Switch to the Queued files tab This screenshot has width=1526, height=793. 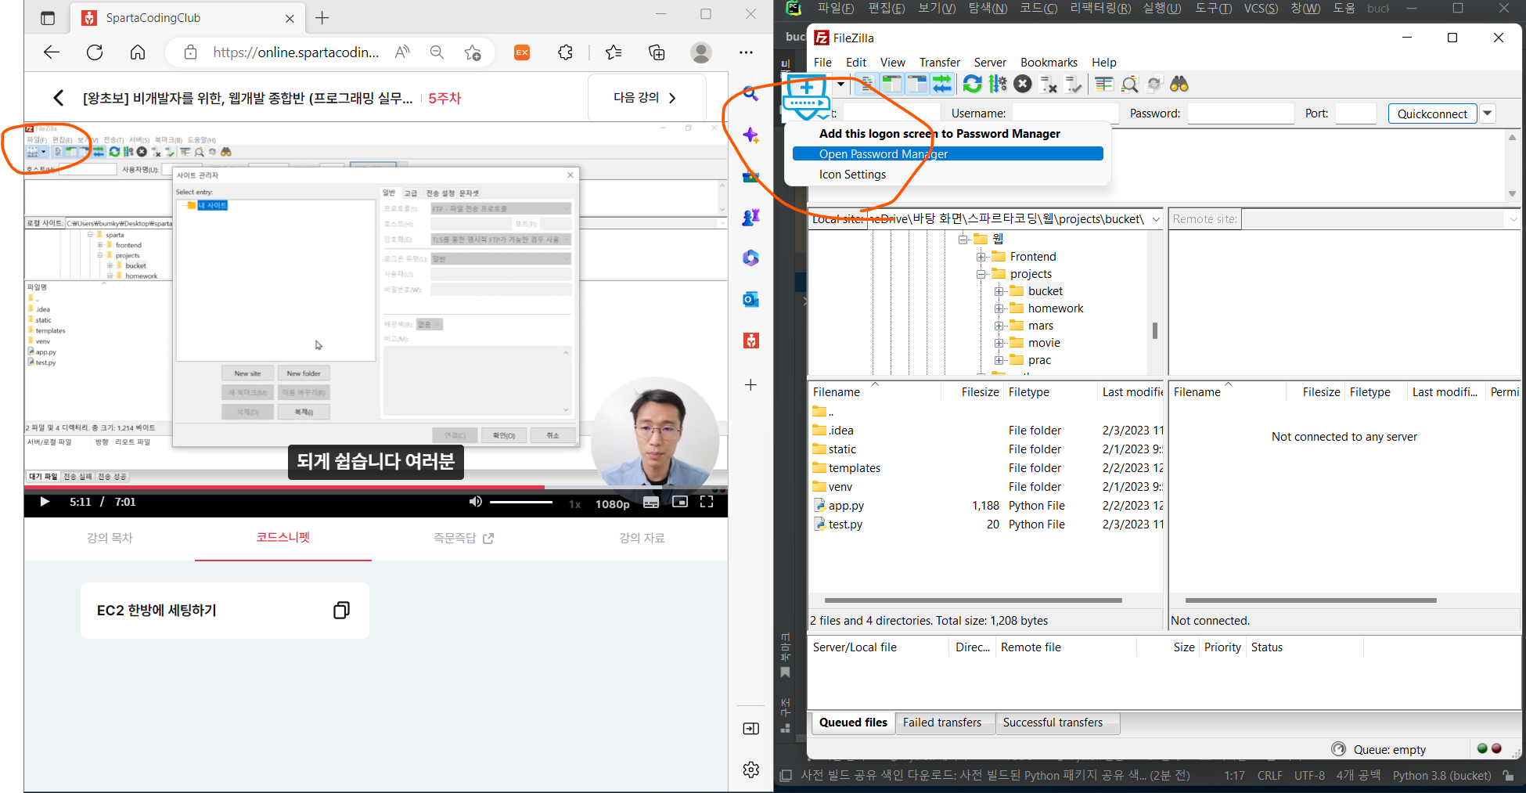click(x=853, y=723)
